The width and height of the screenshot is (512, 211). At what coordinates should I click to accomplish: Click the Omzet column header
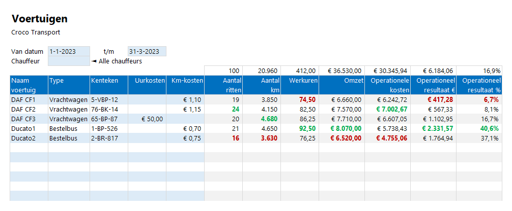tap(342, 81)
